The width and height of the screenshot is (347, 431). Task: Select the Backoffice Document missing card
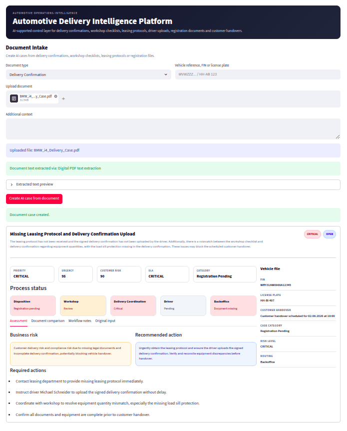tap(233, 305)
